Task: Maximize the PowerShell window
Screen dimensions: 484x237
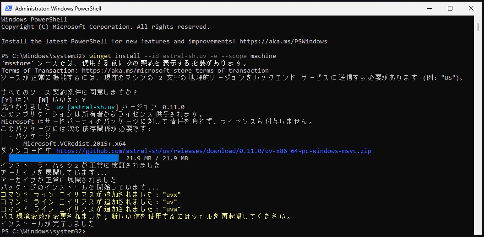Action: 450,8
